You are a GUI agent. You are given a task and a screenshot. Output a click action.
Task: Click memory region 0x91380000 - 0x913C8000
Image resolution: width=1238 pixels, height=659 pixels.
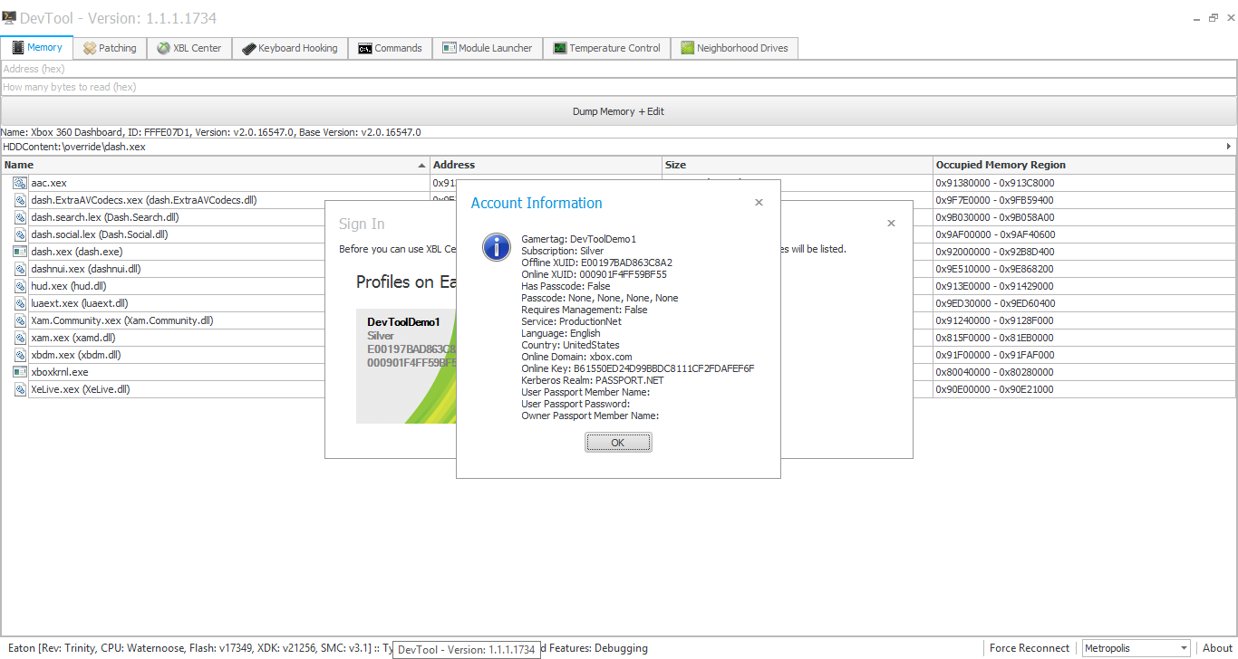tap(995, 183)
